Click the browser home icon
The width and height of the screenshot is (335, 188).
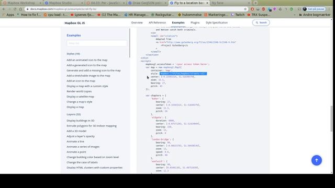(20, 9)
